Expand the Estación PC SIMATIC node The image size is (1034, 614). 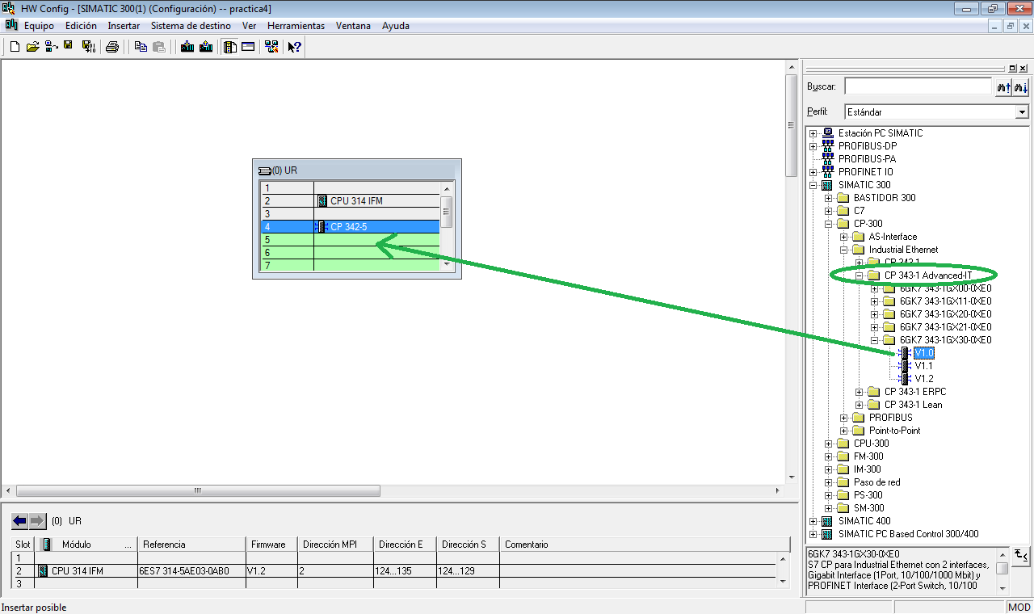[x=813, y=133]
